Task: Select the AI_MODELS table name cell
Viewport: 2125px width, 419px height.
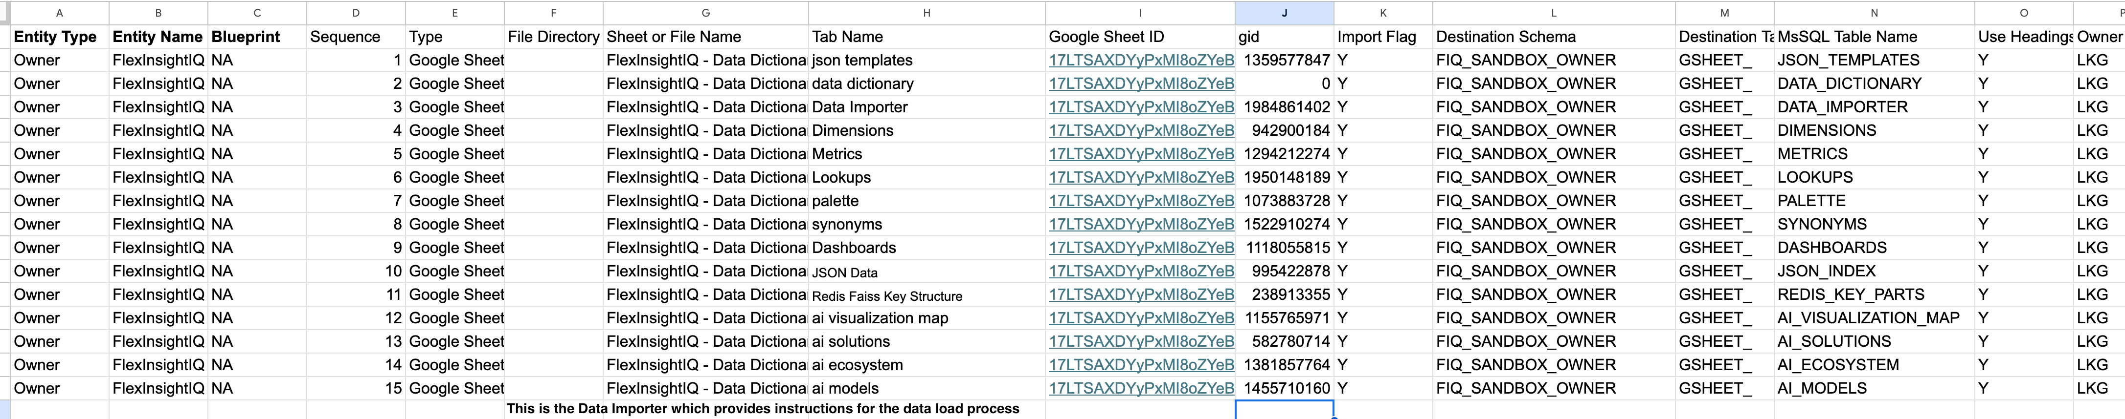Action: point(1874,389)
